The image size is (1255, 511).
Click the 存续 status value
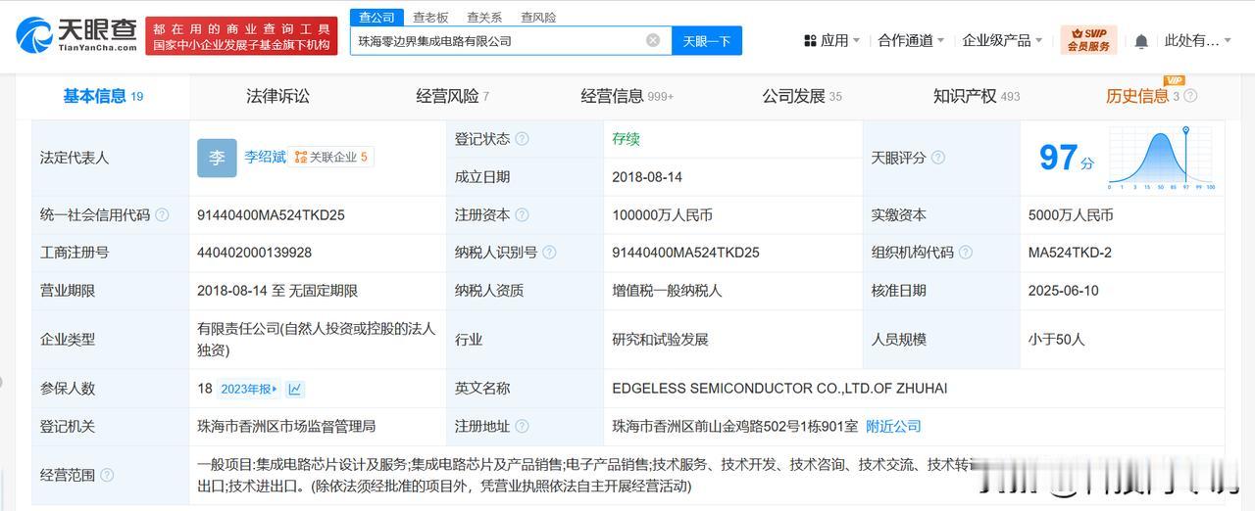[x=626, y=139]
